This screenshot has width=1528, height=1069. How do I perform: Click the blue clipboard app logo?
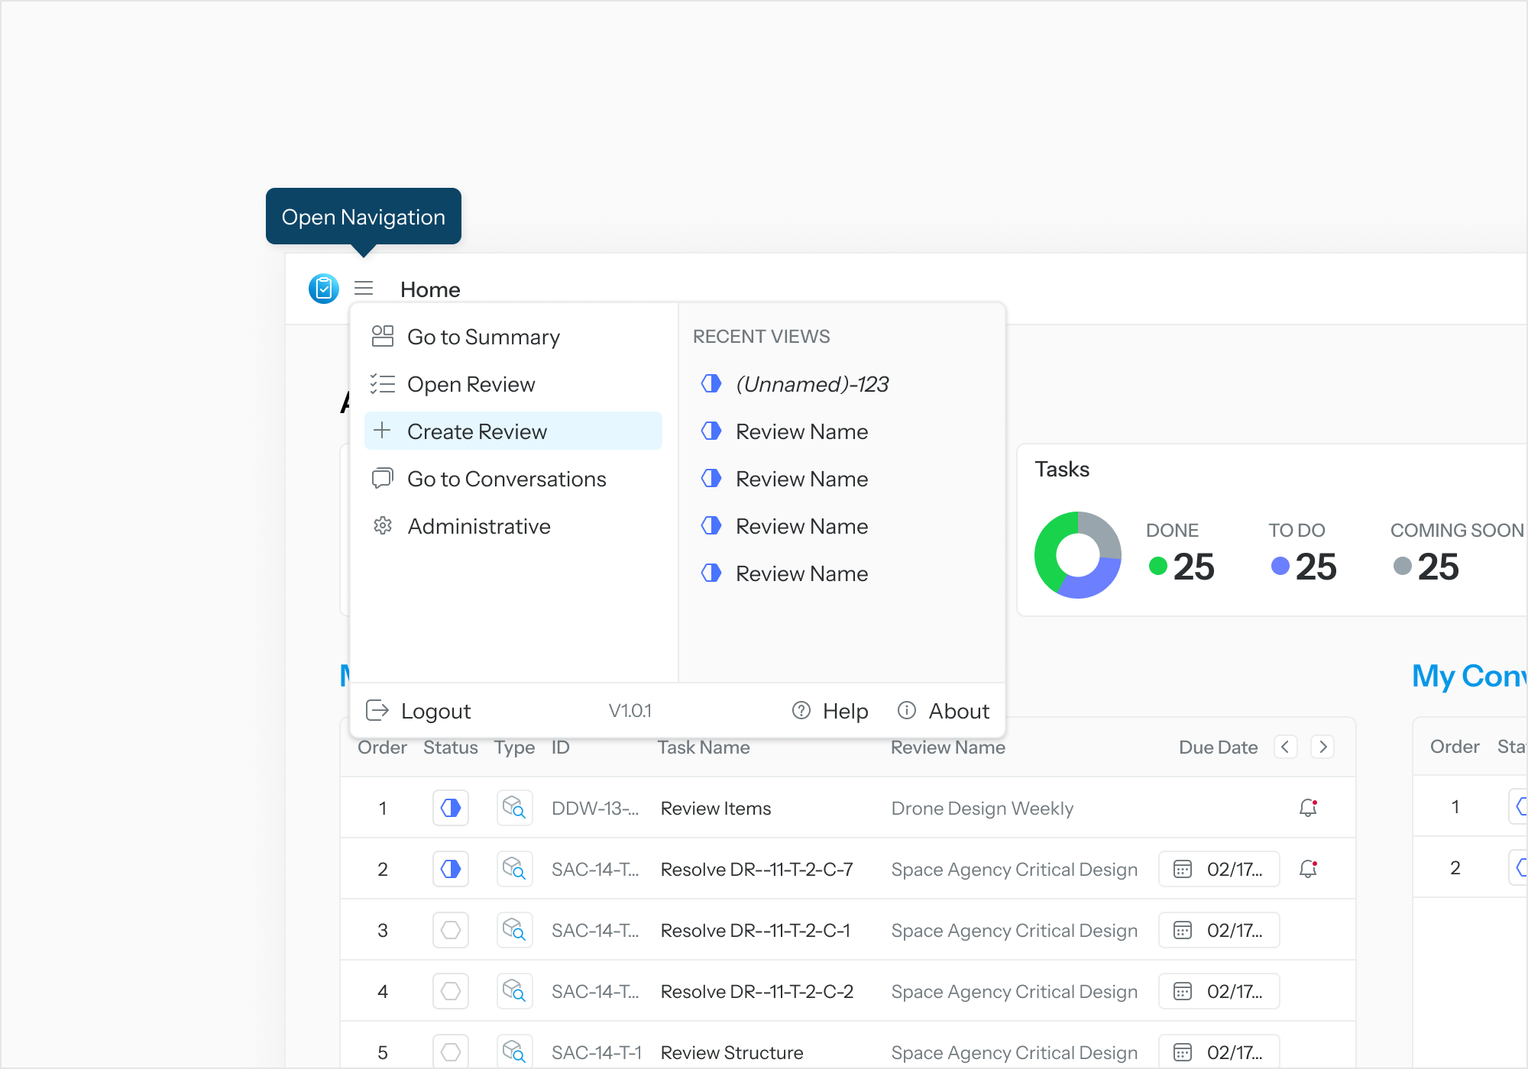tap(323, 289)
